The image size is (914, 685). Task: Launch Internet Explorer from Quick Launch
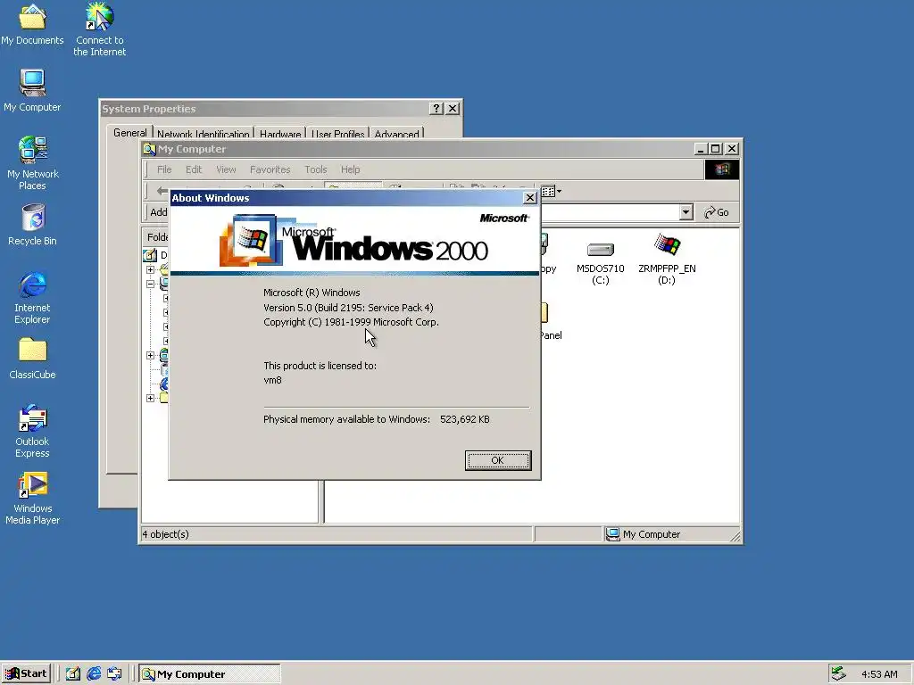[94, 674]
